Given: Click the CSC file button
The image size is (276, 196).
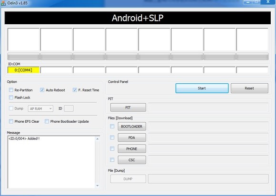Looking at the screenshot, I should coord(132,160).
